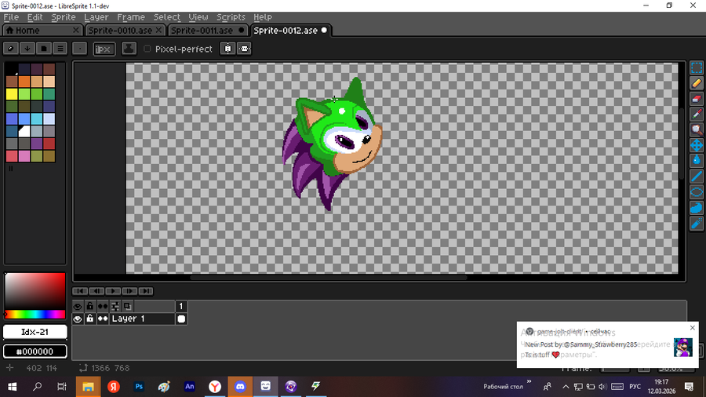
Task: Select the Eraser tool
Action: [697, 99]
